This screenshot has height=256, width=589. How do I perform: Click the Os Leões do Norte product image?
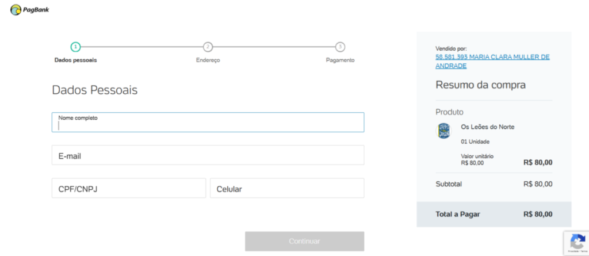pos(444,131)
